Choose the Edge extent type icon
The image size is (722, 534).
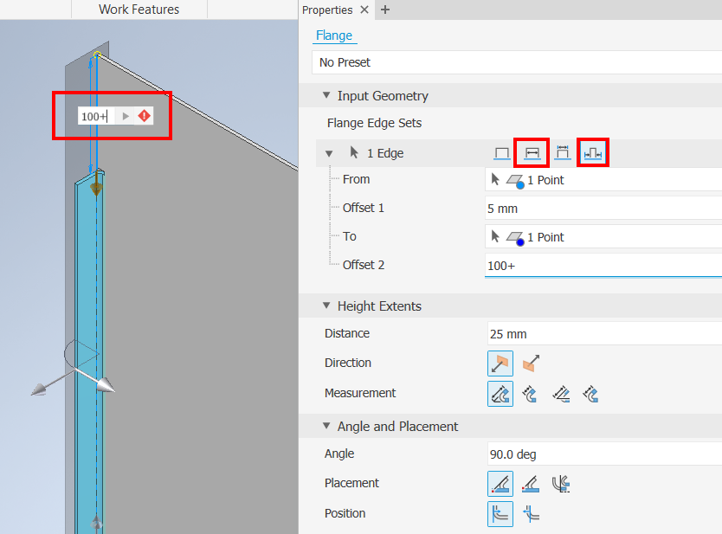pyautogui.click(x=502, y=152)
